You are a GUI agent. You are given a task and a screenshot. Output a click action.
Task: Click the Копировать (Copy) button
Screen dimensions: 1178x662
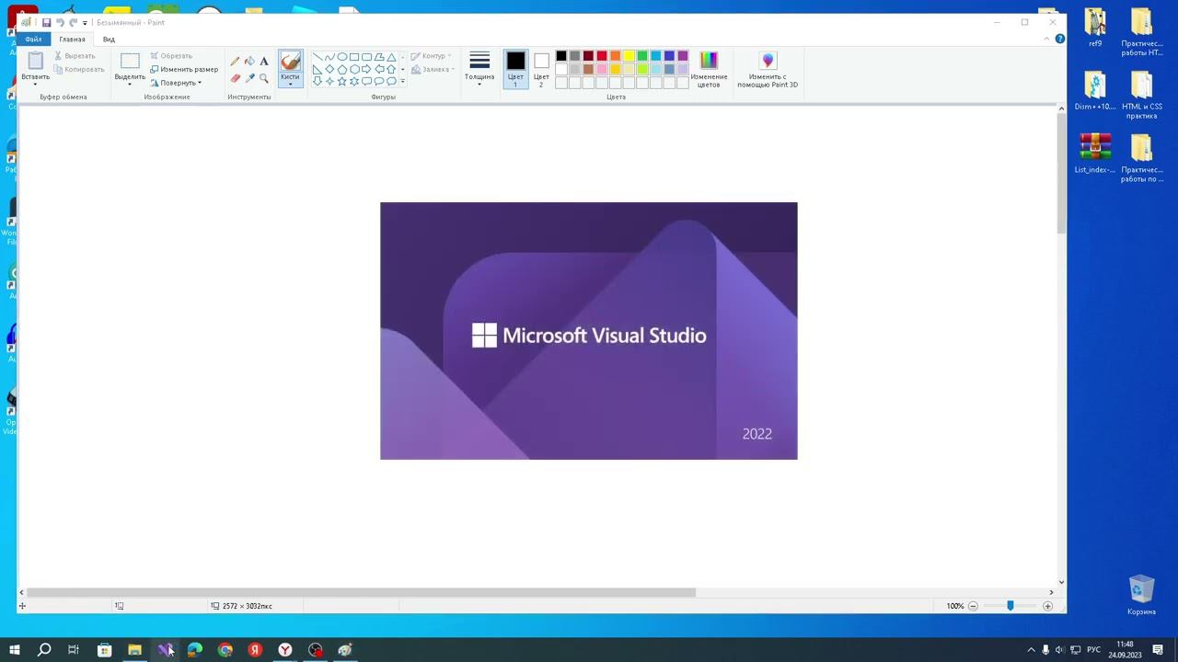pyautogui.click(x=79, y=69)
